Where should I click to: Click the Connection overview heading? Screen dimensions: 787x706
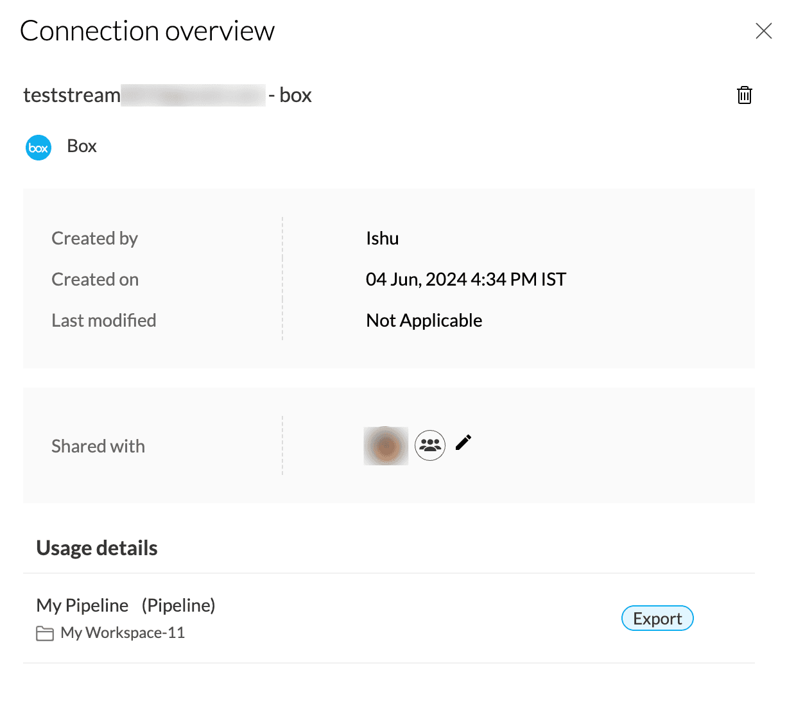[x=148, y=31]
